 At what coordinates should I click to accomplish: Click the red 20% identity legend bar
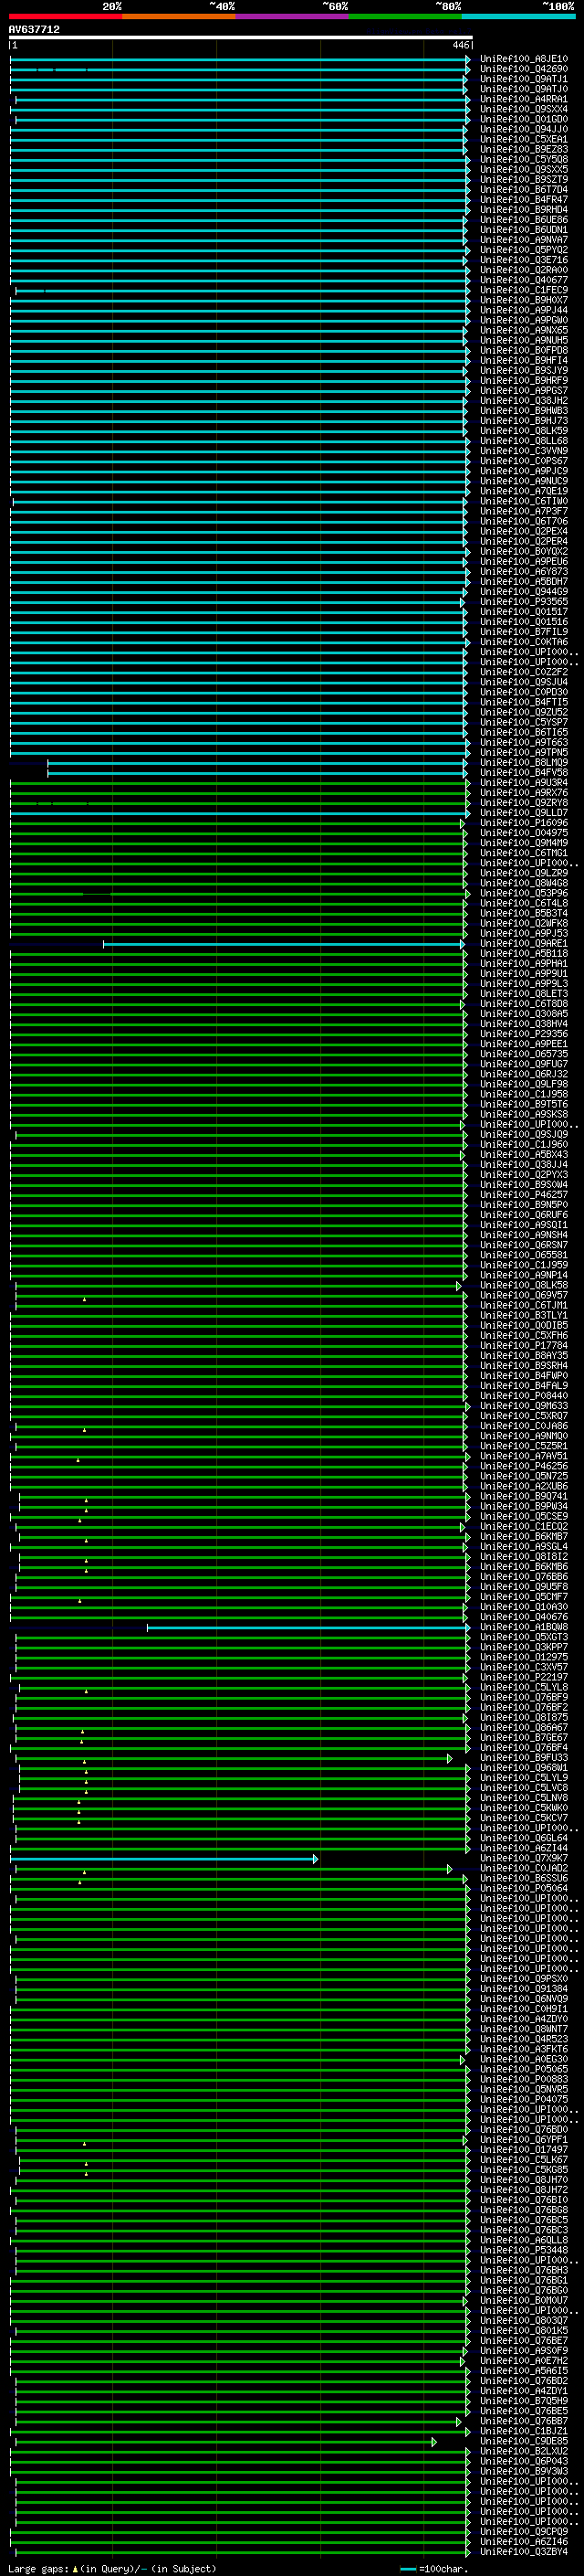pos(65,16)
